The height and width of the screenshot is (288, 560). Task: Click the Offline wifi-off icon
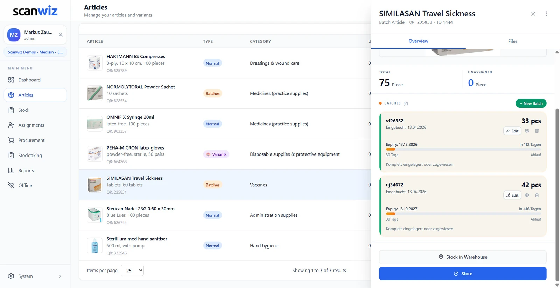click(11, 185)
